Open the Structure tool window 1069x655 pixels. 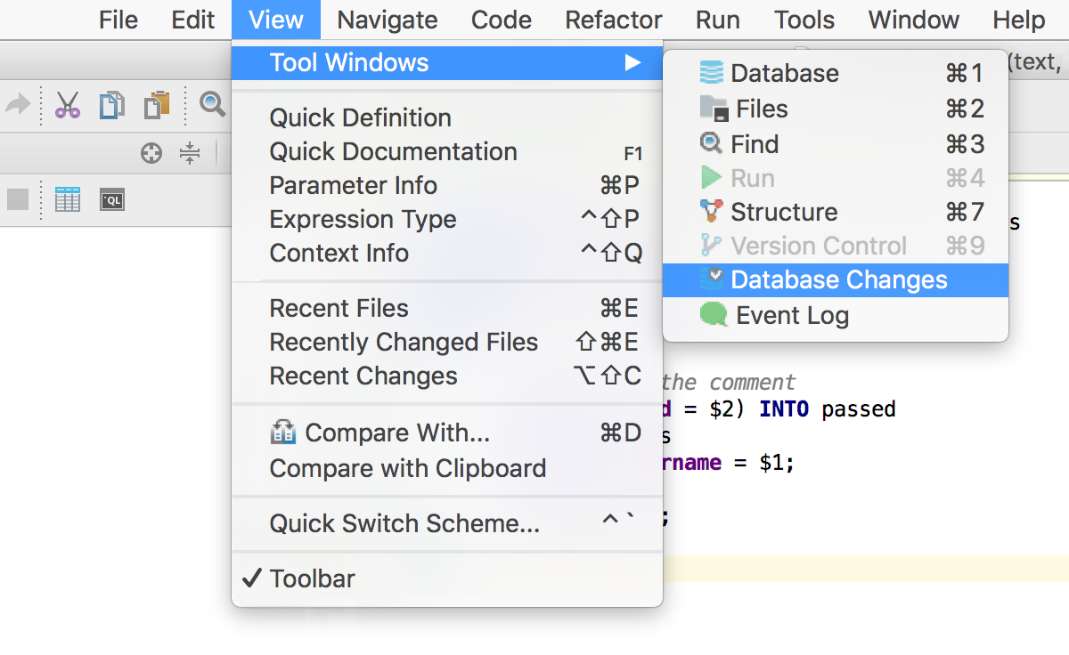784,213
